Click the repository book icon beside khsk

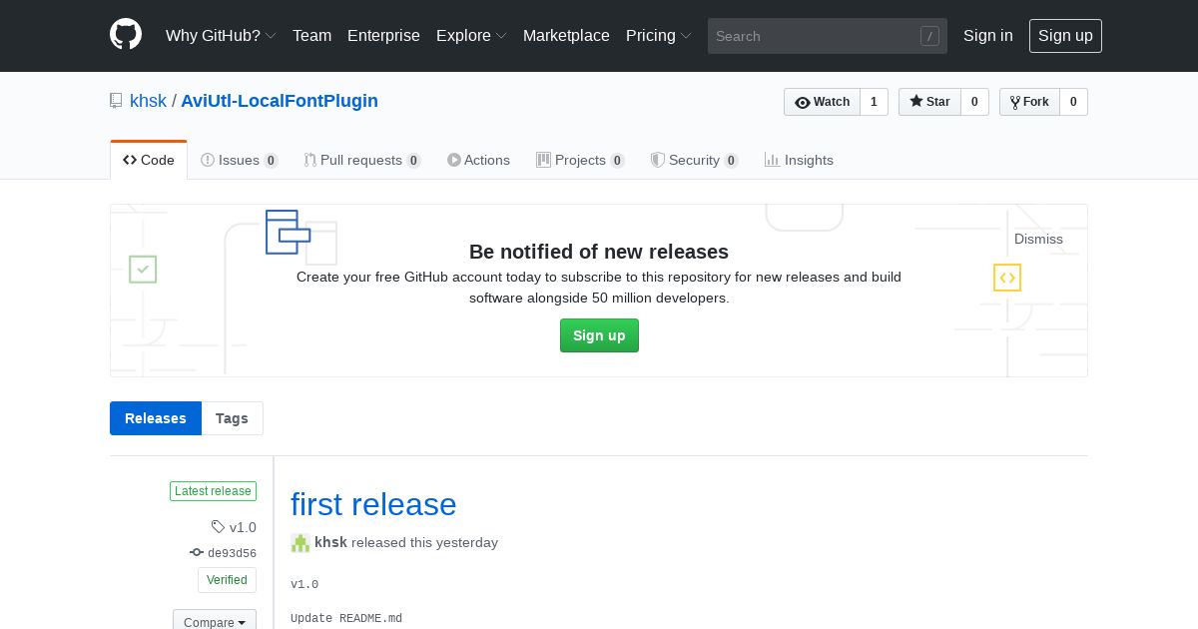click(x=117, y=101)
